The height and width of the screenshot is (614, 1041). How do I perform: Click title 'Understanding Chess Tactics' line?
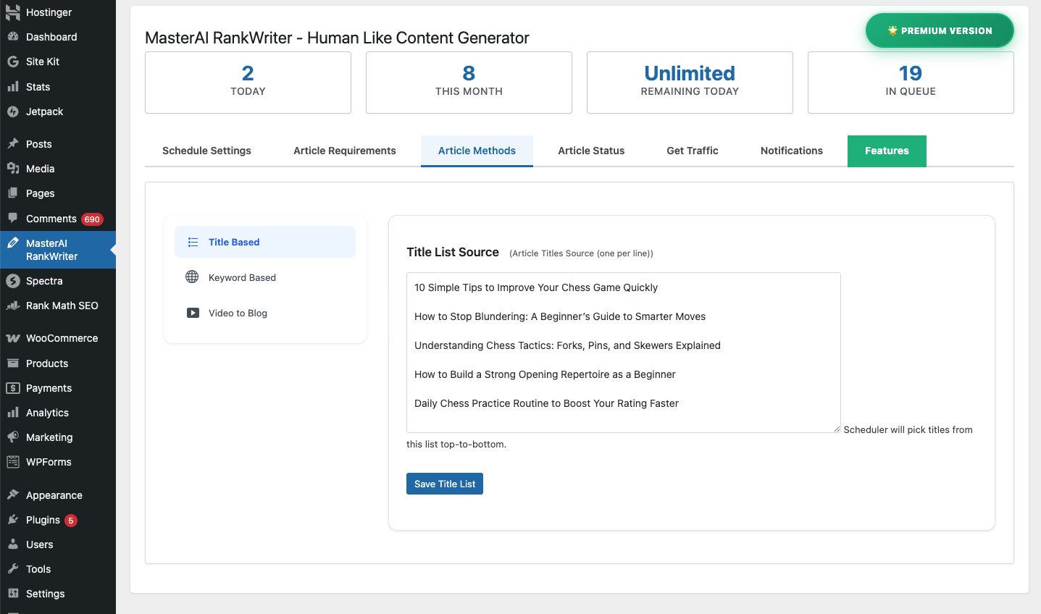click(567, 345)
